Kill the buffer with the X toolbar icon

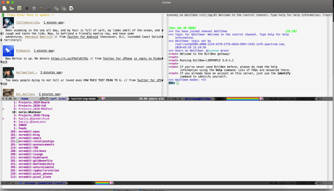point(27,8)
